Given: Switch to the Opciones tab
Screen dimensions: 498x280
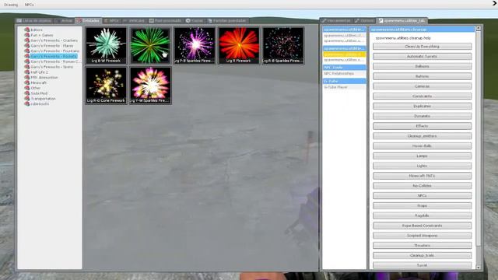Looking at the screenshot, I should 365,21.
